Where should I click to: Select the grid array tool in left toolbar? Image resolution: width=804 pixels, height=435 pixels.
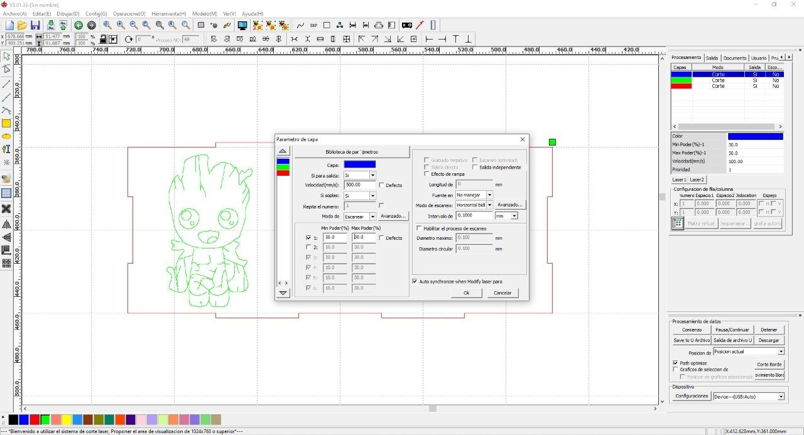(x=6, y=193)
